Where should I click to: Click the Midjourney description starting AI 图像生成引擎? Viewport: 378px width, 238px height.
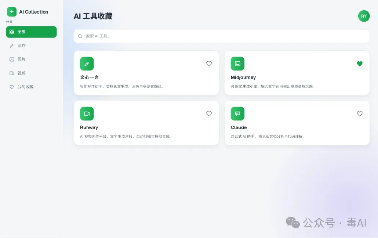(x=273, y=86)
